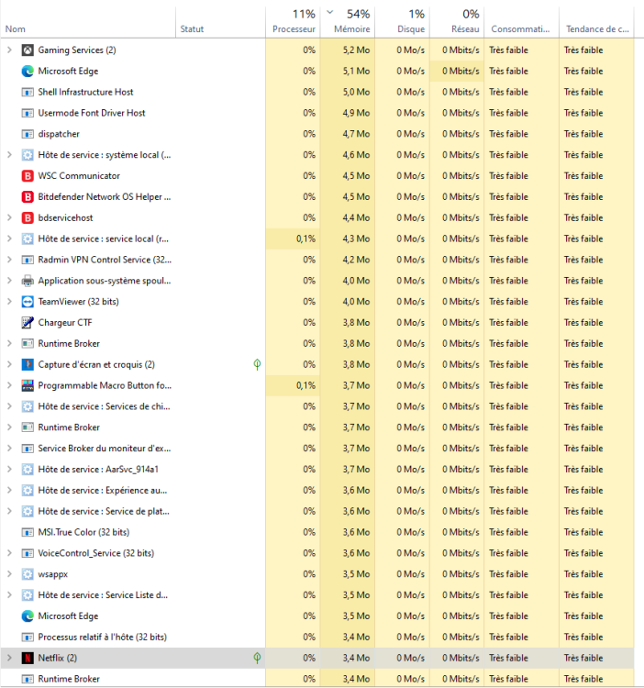The image size is (644, 688).
Task: Click the Programmable Macro Button icon
Action: [28, 385]
